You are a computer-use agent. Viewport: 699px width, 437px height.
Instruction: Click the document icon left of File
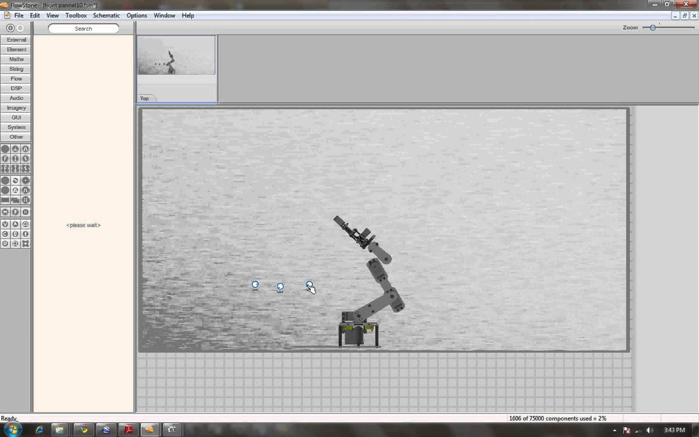7,15
